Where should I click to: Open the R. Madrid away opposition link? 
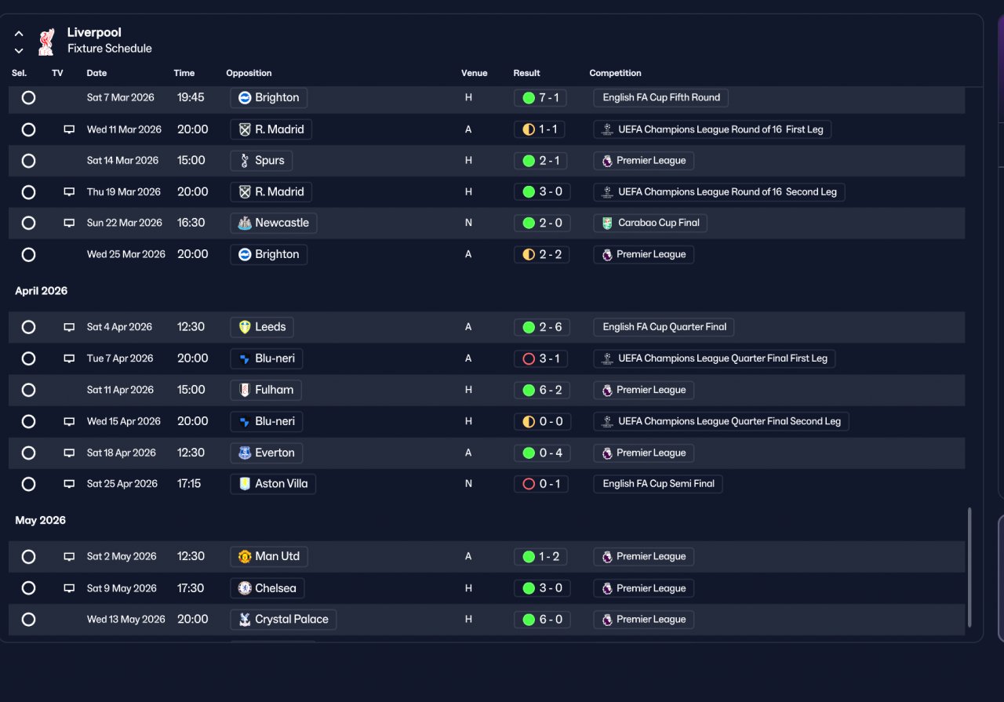click(271, 129)
